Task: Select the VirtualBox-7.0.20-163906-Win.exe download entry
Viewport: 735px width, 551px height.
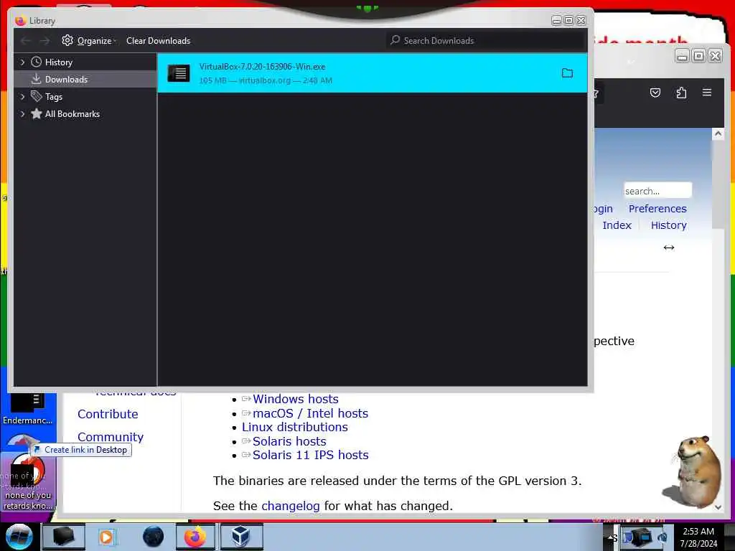Action: coord(373,73)
